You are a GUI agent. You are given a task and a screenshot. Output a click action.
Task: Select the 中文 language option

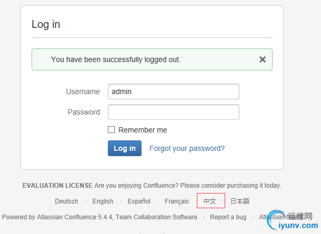209,201
